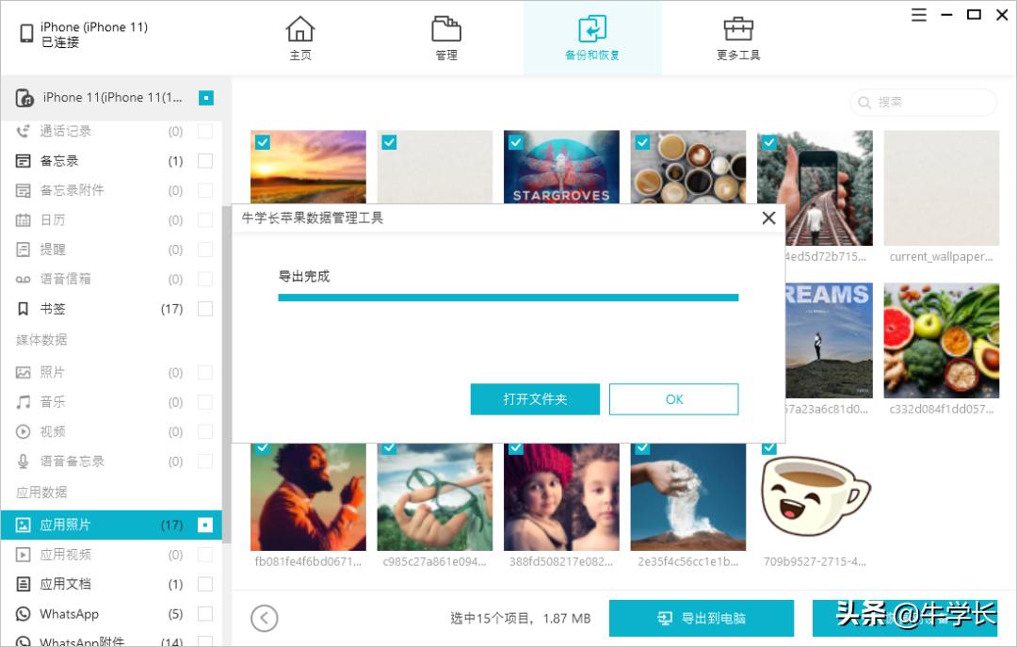Click the 打开文件夹 button
1017x647 pixels.
coord(535,398)
